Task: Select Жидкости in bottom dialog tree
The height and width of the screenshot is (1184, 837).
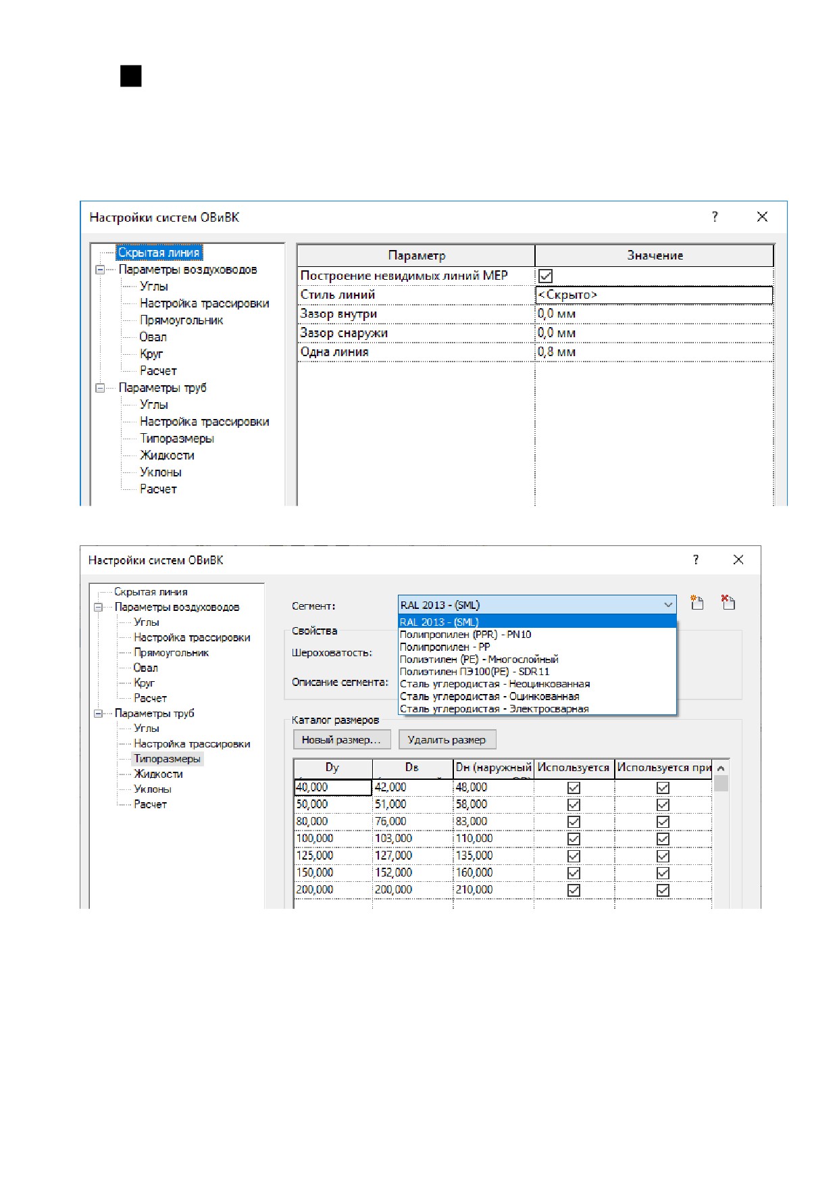Action: click(x=158, y=774)
